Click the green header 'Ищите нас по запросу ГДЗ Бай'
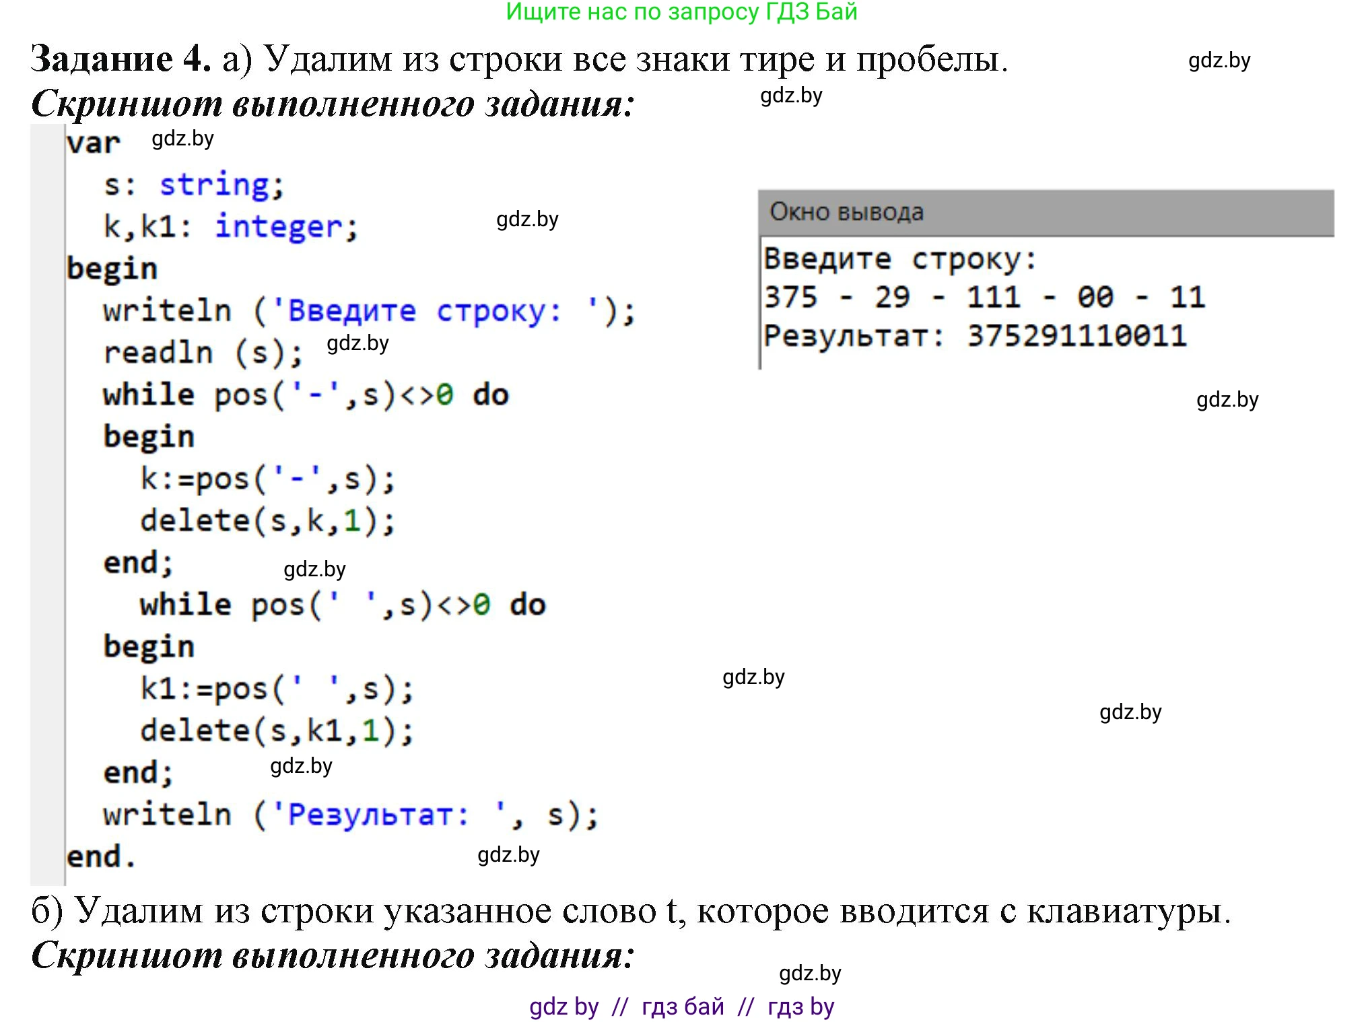 (682, 13)
